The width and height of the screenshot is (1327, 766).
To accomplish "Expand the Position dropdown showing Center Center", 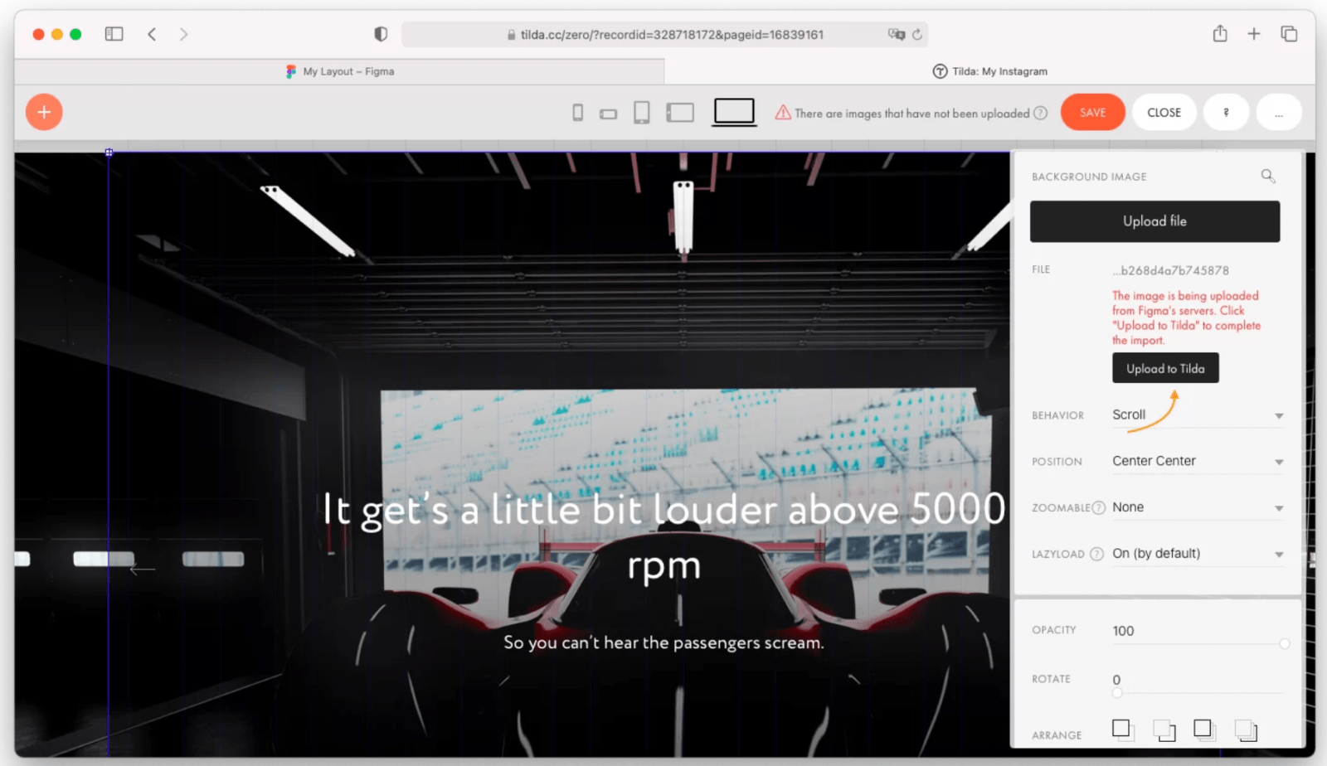I will [1197, 462].
